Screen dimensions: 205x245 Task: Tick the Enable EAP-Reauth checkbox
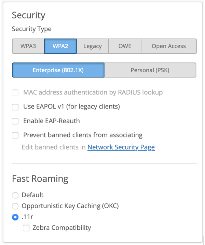point(15,121)
